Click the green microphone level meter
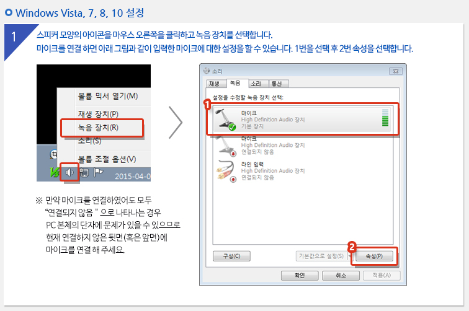The height and width of the screenshot is (311, 469). click(385, 118)
